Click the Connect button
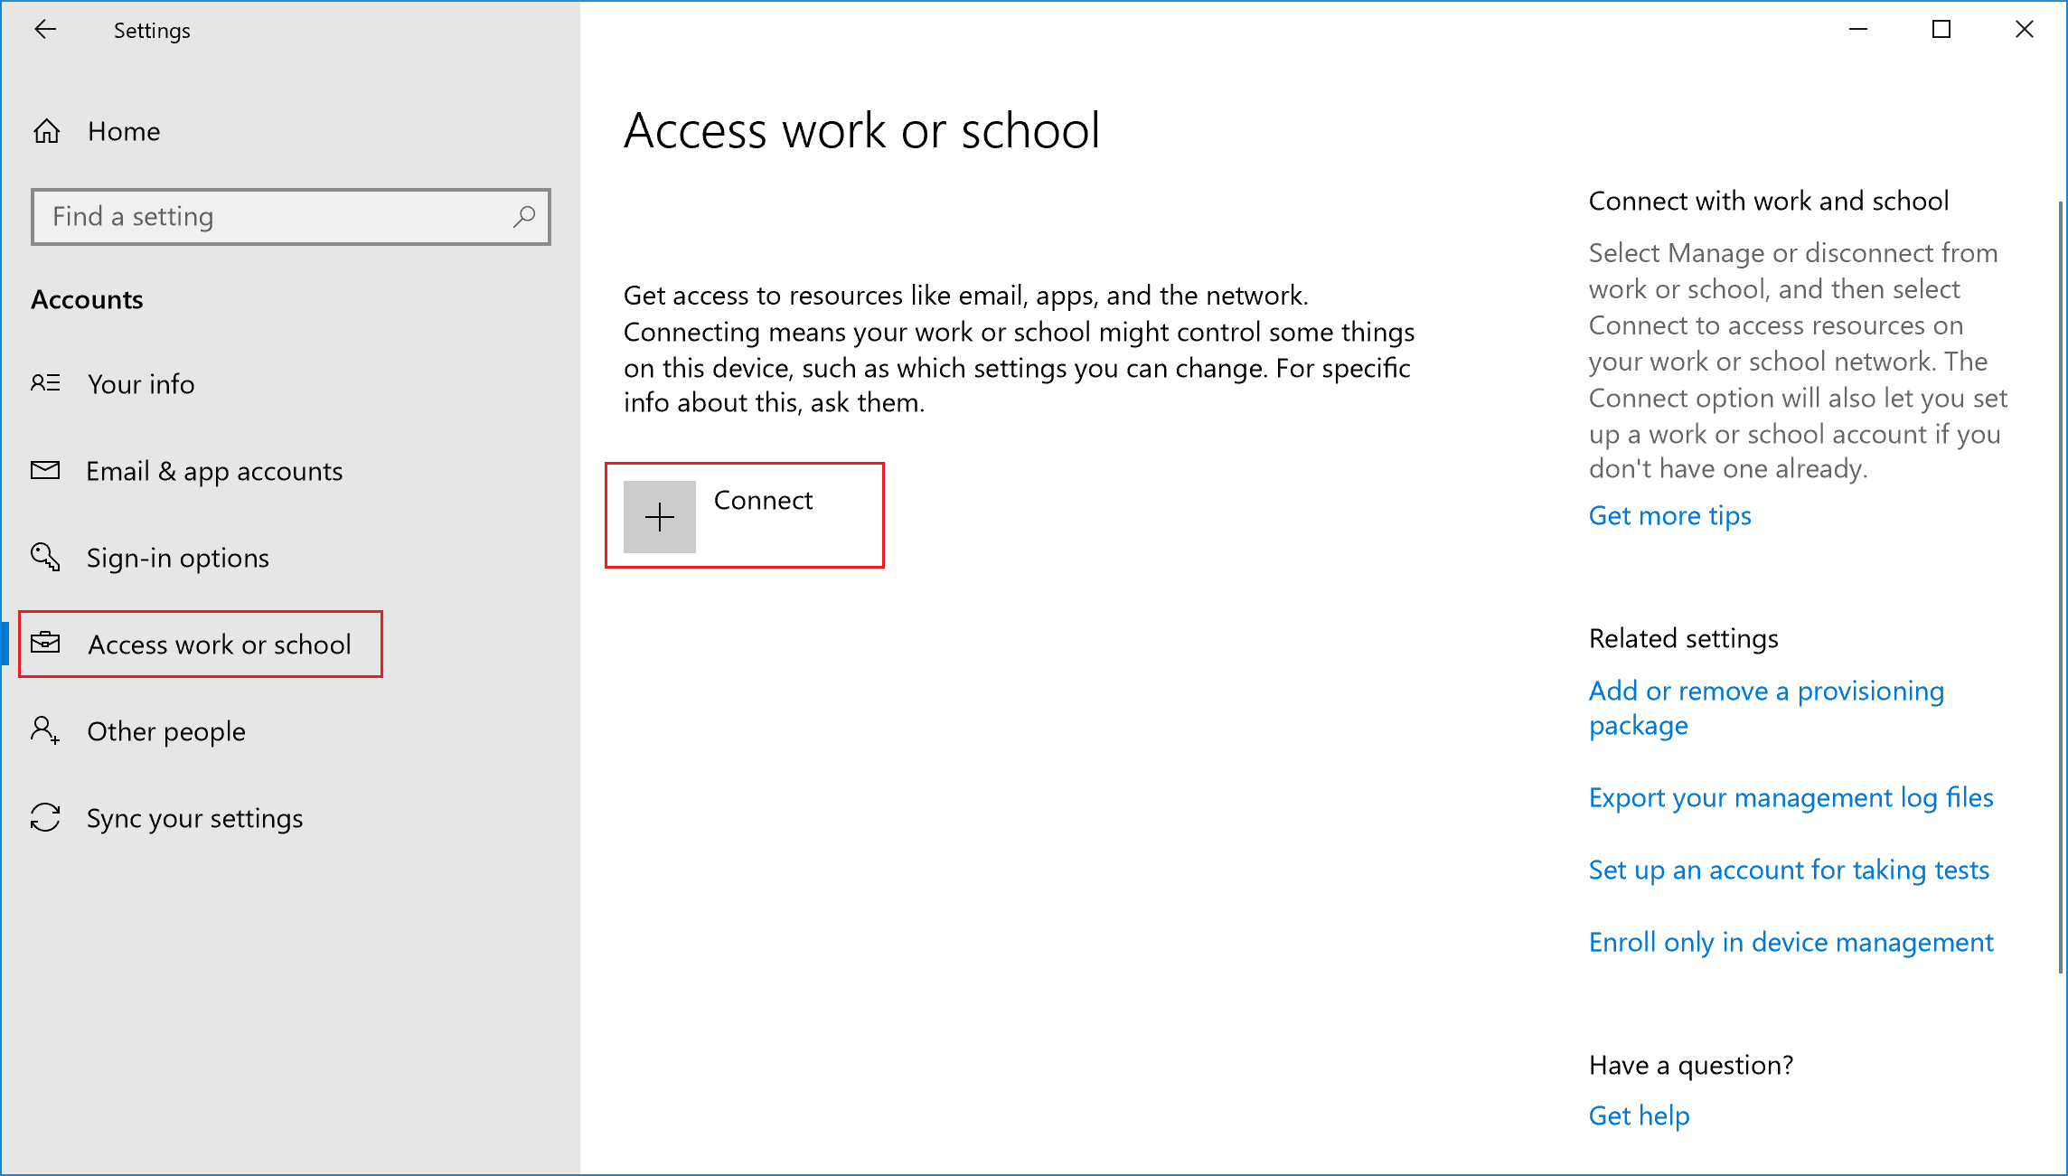This screenshot has width=2068, height=1176. 744,515
